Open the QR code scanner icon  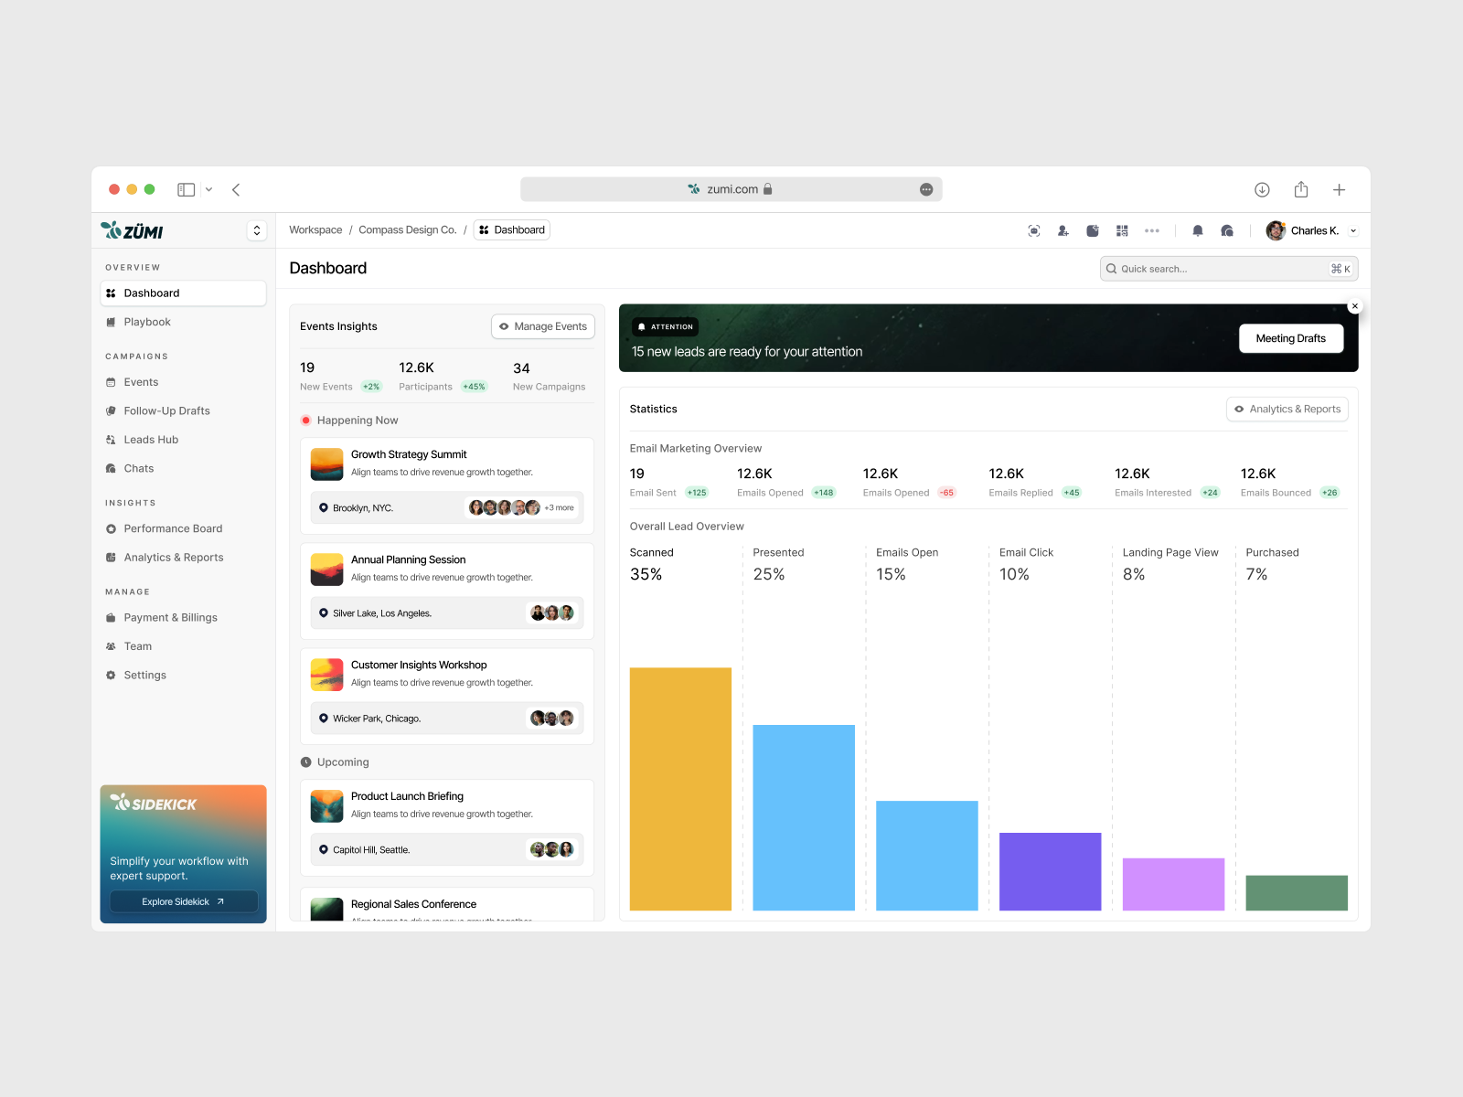(1122, 231)
